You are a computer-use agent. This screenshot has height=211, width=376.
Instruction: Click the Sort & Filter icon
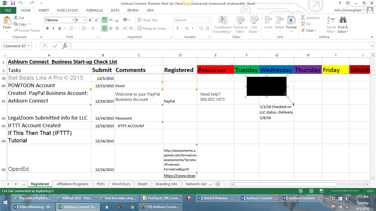(x=331, y=20)
